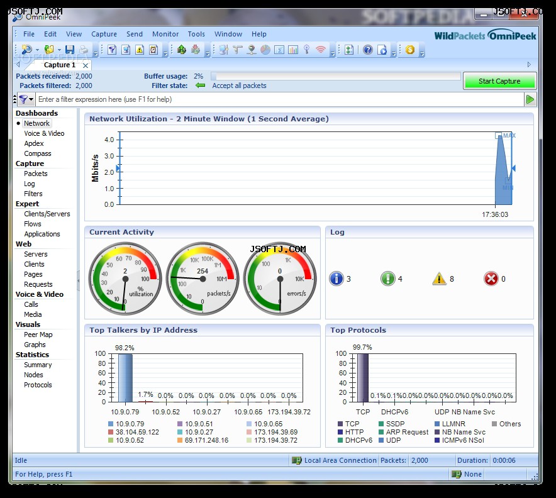The width and height of the screenshot is (556, 498).
Task: Open the Monitor menu
Action: (x=165, y=34)
